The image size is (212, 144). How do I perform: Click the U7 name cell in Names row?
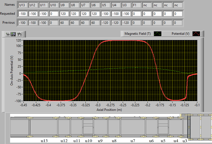(x=85, y=5)
